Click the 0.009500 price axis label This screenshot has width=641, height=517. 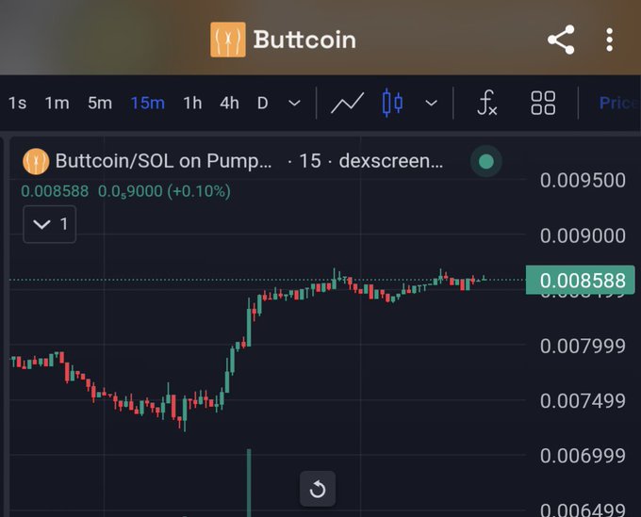point(583,180)
